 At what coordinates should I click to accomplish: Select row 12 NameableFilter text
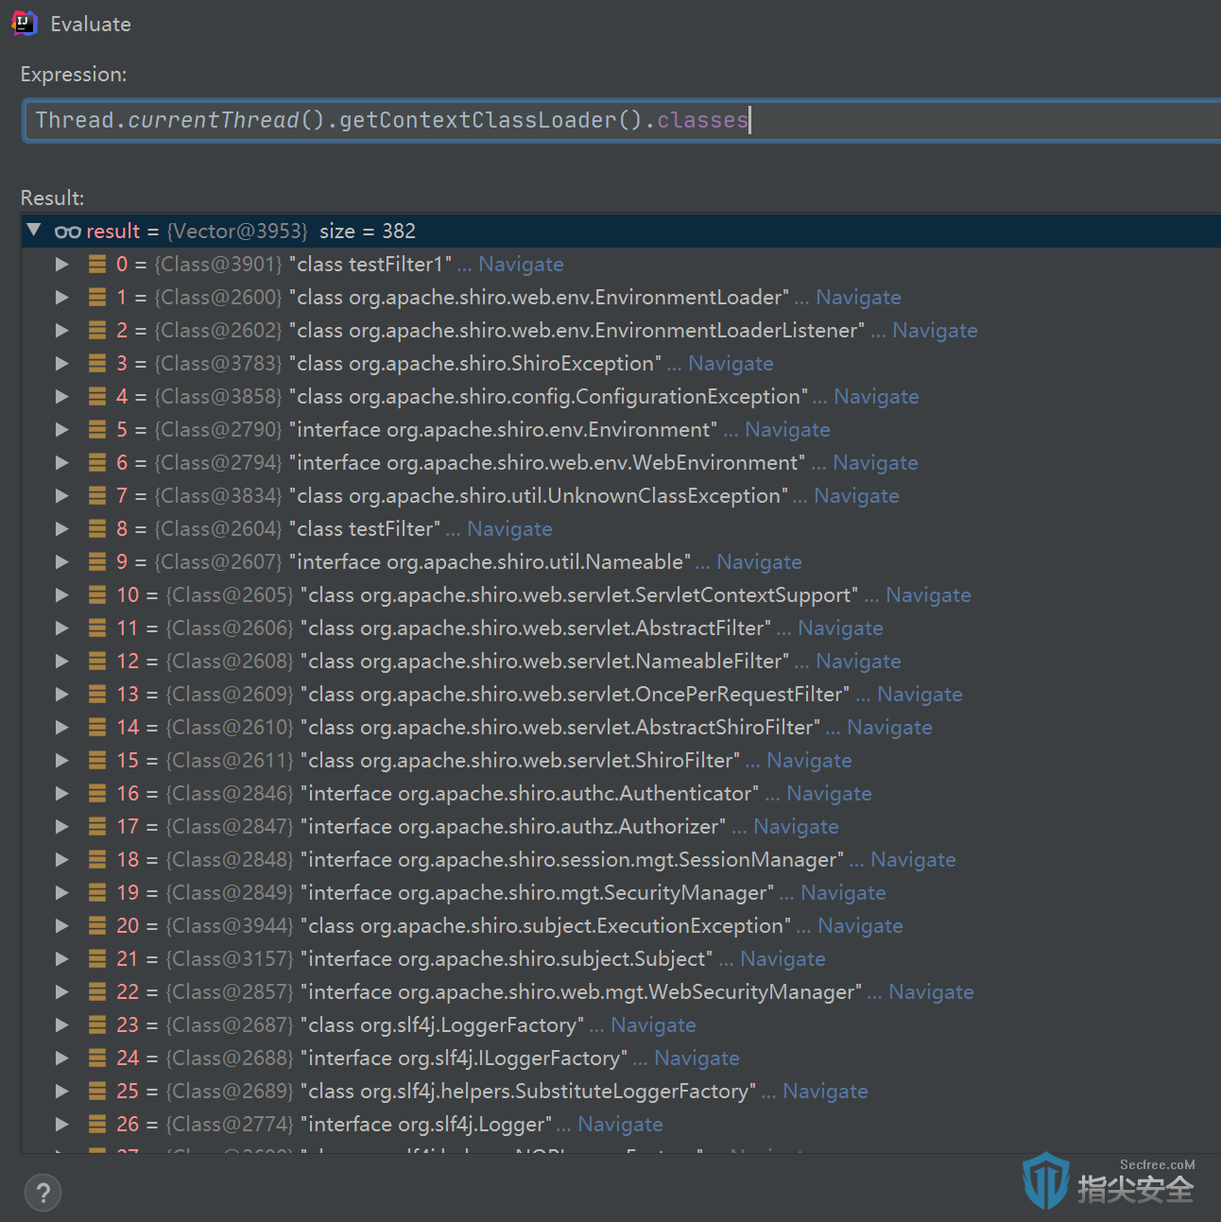544,662
